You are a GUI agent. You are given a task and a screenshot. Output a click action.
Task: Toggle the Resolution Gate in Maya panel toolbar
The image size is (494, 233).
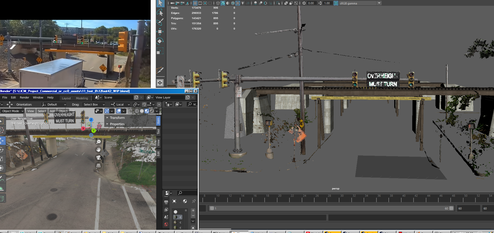point(205,3)
